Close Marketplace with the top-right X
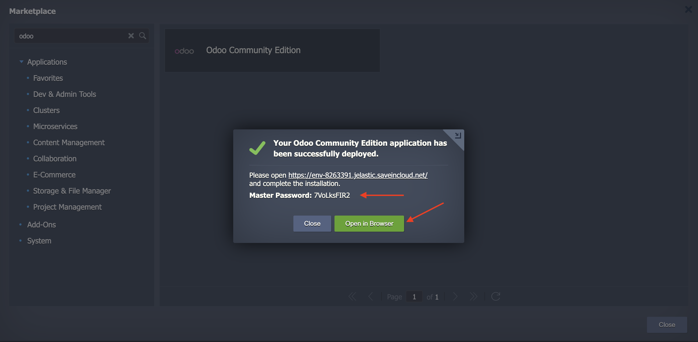The height and width of the screenshot is (342, 698). [x=688, y=9]
